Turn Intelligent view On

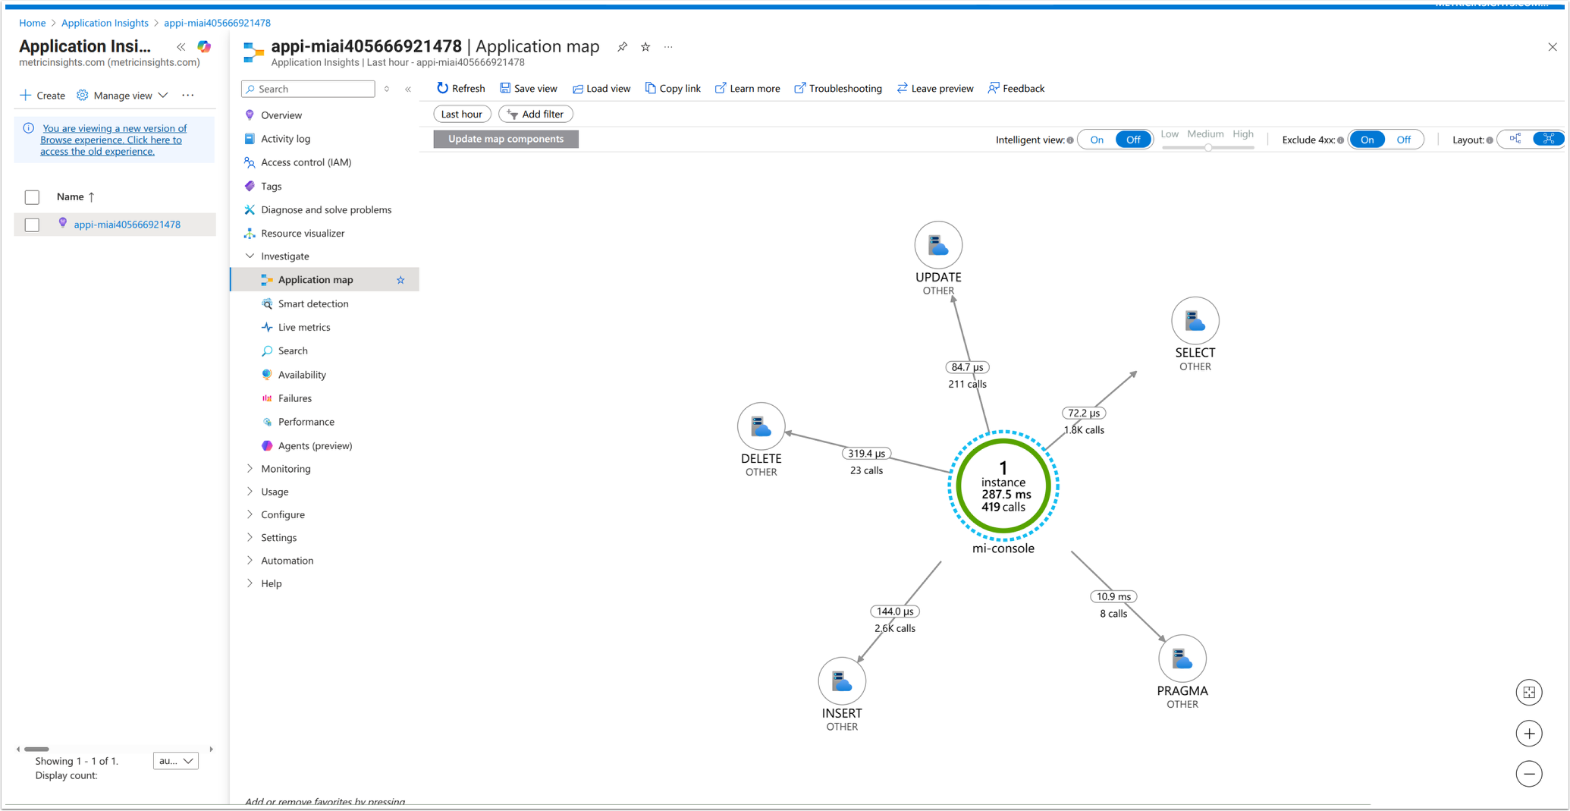tap(1097, 140)
